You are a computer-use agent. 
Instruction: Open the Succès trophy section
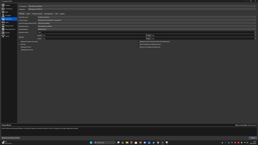[x=3, y=36]
